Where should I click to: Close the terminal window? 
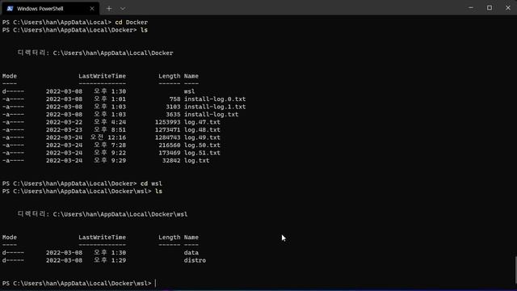[508, 7]
